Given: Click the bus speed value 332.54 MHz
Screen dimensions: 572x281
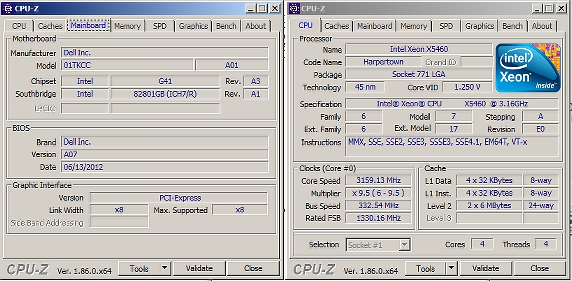Looking at the screenshot, I should (379, 205).
